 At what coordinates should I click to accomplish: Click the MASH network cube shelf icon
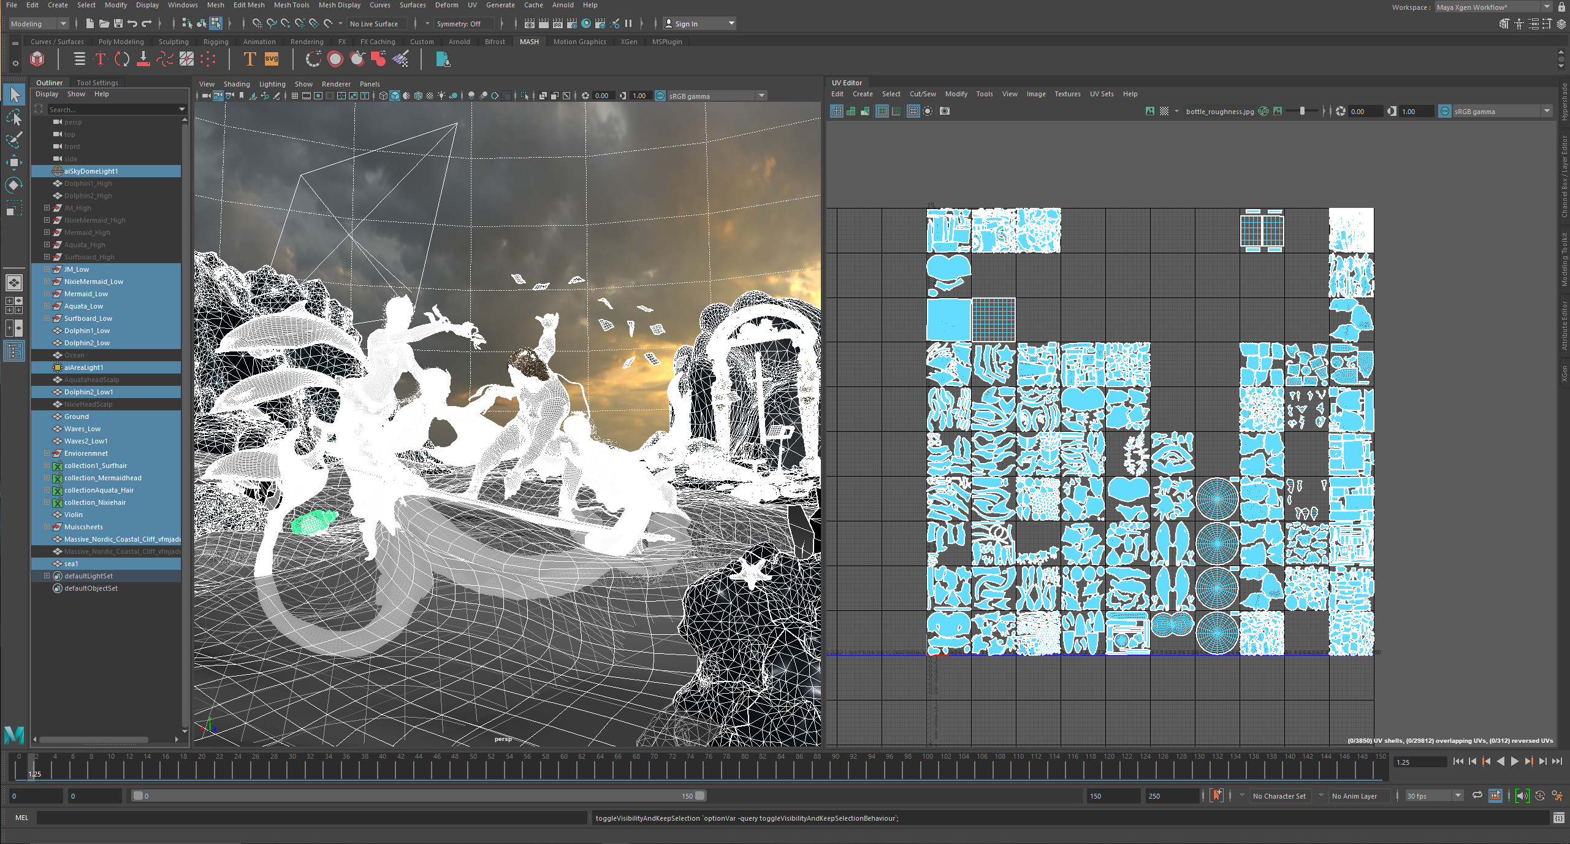click(37, 59)
